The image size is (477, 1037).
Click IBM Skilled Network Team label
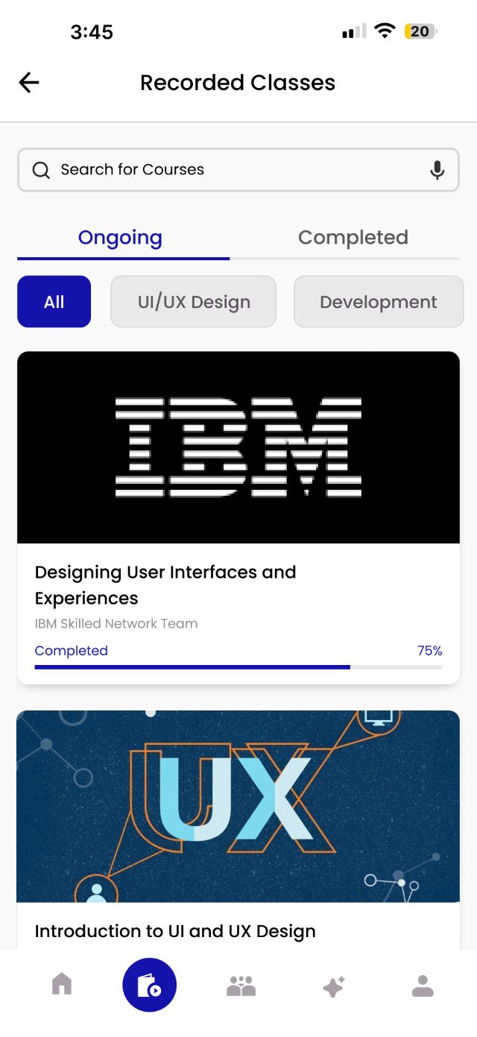[x=116, y=623]
